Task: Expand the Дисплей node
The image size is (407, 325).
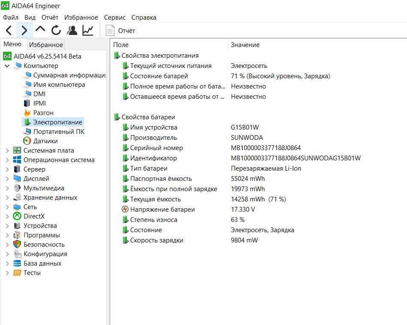Action: click(7, 179)
